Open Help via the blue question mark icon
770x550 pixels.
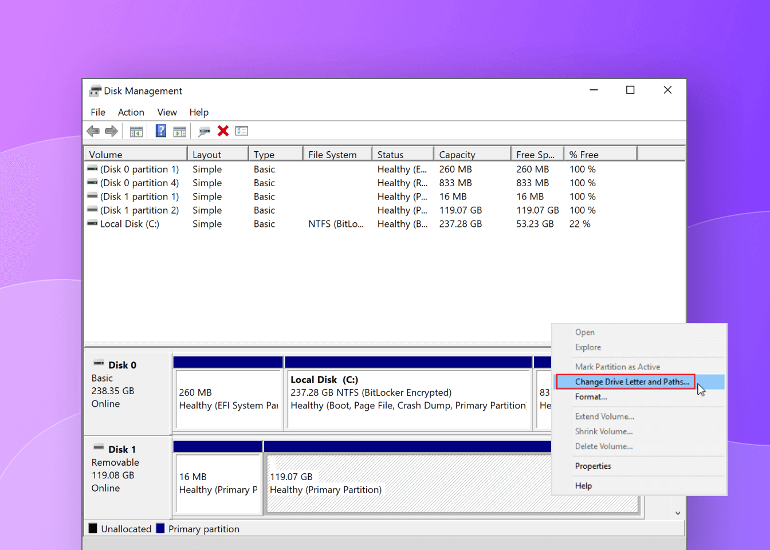(160, 131)
